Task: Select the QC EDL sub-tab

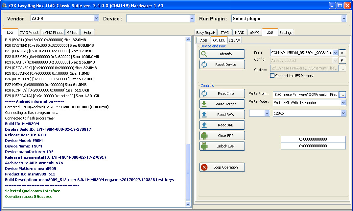Action: [219, 40]
